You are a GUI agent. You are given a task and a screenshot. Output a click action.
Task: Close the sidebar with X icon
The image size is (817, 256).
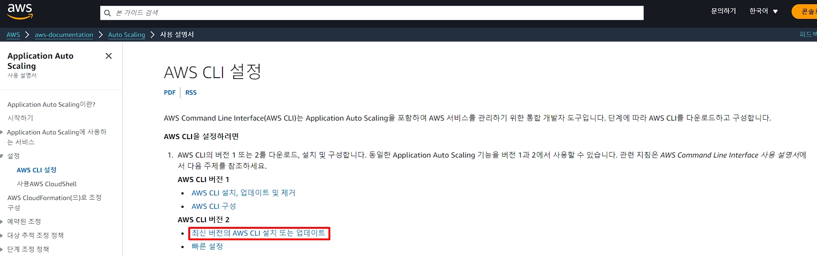coord(109,56)
